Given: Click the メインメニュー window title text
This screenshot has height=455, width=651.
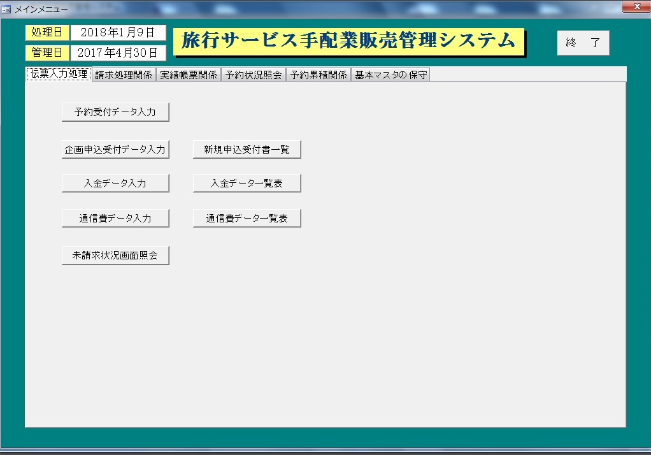Looking at the screenshot, I should (41, 9).
